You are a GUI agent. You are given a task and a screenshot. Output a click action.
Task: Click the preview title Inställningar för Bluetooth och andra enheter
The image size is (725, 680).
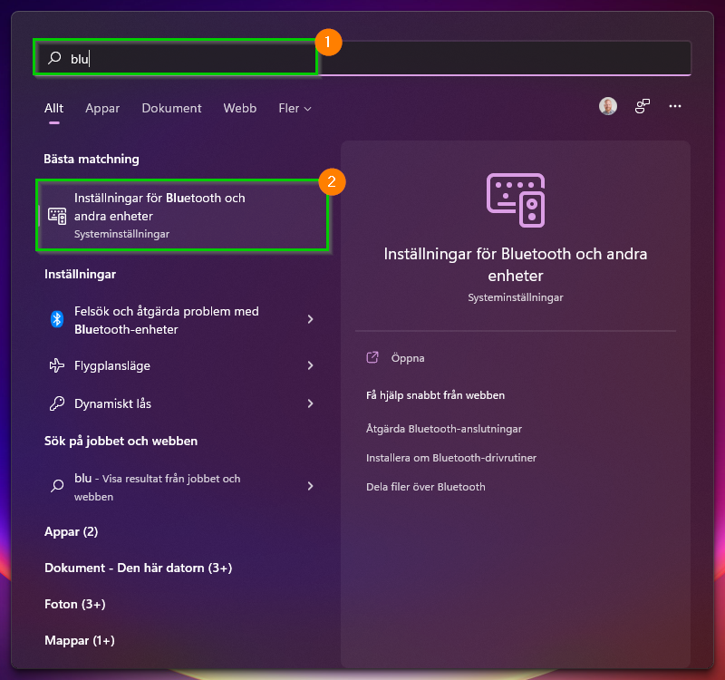point(516,265)
